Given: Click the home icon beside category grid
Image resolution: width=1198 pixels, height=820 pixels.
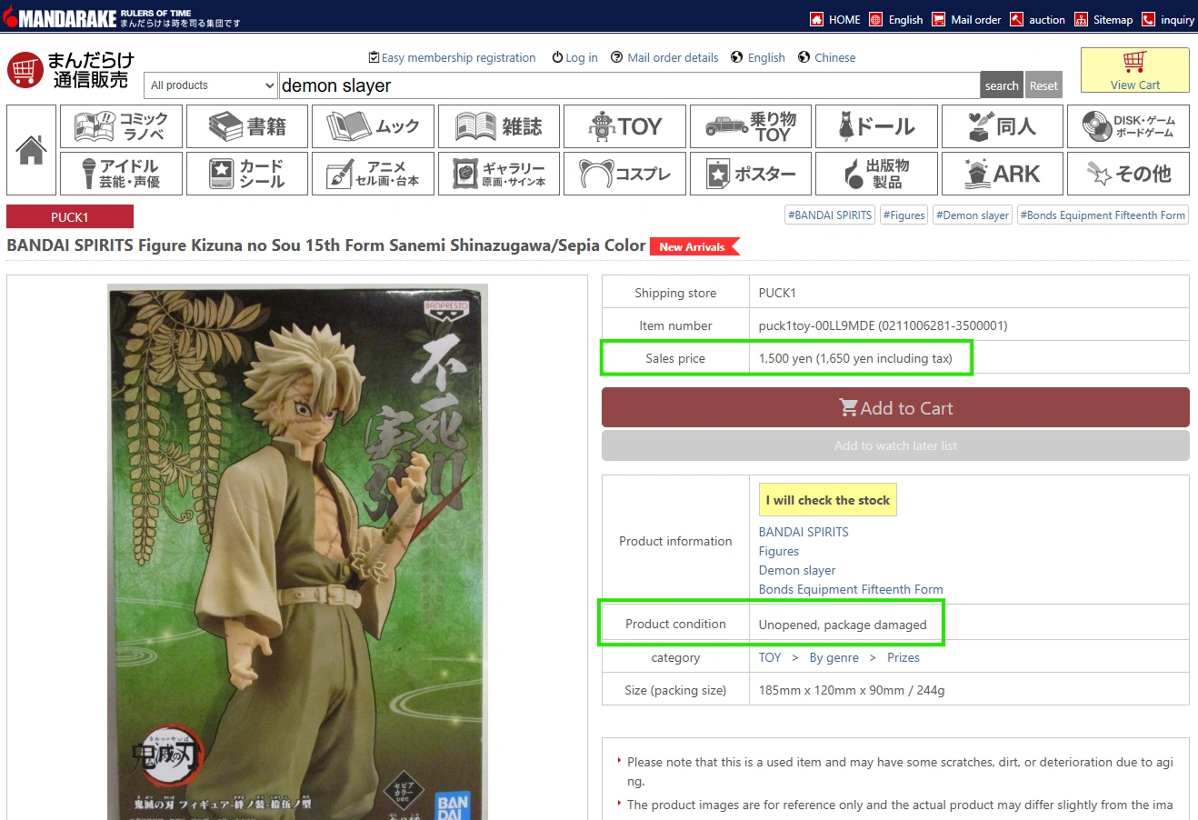Looking at the screenshot, I should [x=31, y=149].
